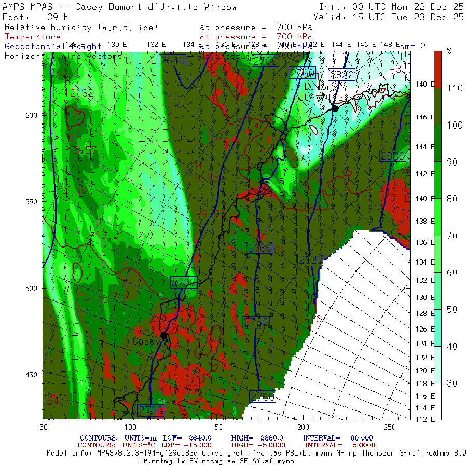Click the red 'INTERVAL= 5.0000' footer value

(x=340, y=445)
